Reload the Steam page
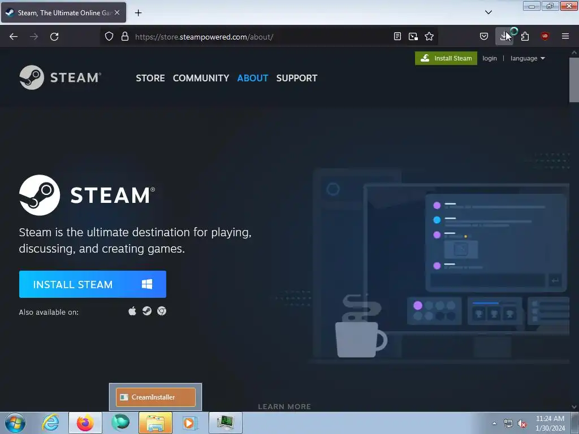The width and height of the screenshot is (579, 434). 54,37
